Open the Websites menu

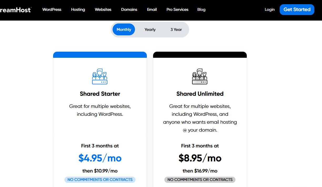click(x=103, y=9)
